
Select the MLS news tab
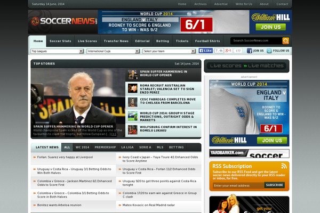pyautogui.click(x=160, y=147)
